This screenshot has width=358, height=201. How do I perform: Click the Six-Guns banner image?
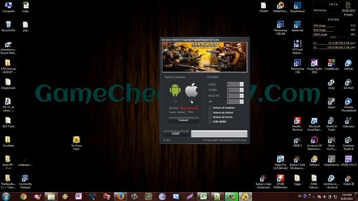(205, 57)
